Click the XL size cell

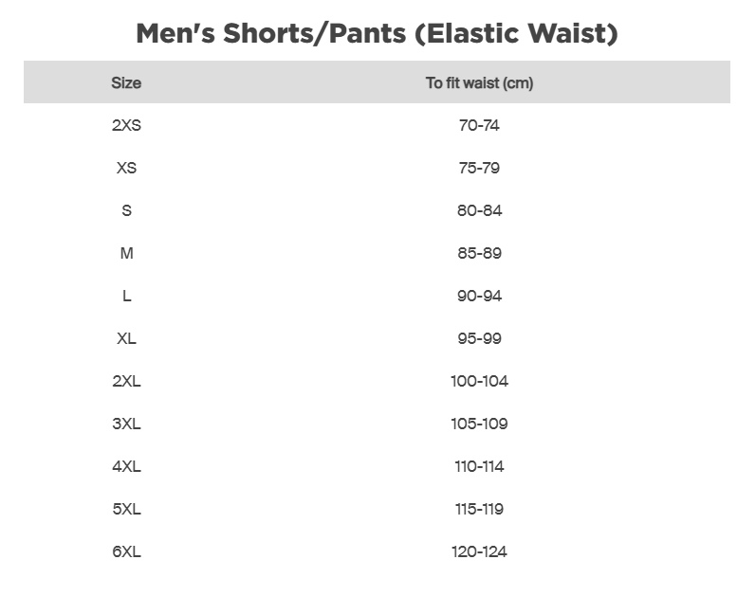[126, 338]
